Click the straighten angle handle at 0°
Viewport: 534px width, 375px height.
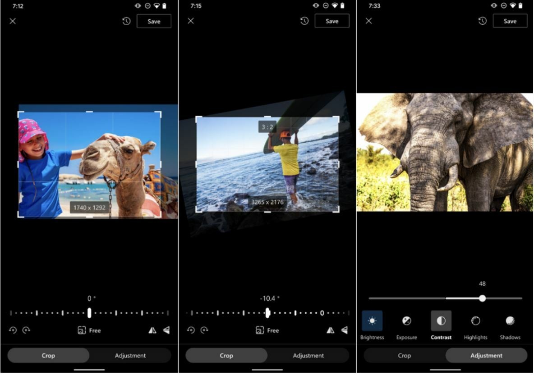89,313
